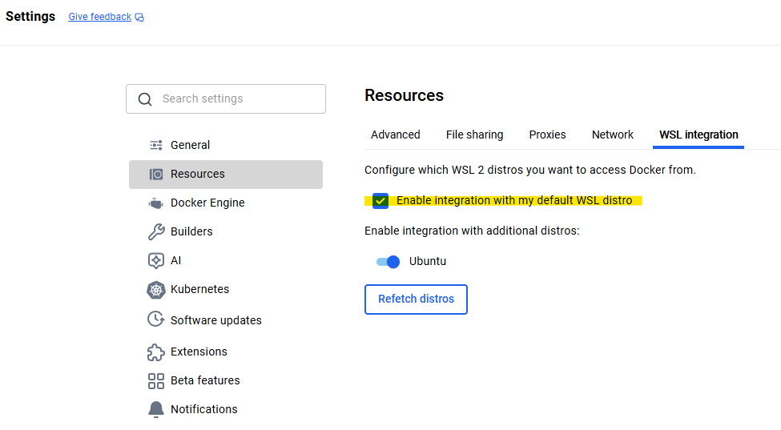
Task: Open the File sharing tab
Action: tap(474, 135)
